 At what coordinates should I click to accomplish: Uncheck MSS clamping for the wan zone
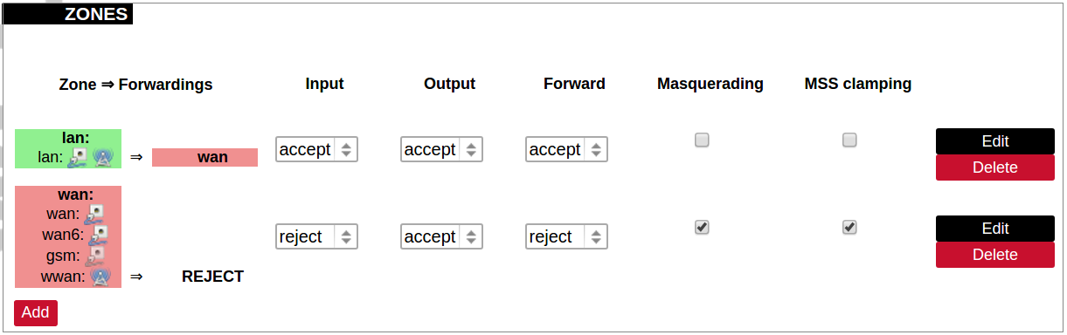(849, 227)
